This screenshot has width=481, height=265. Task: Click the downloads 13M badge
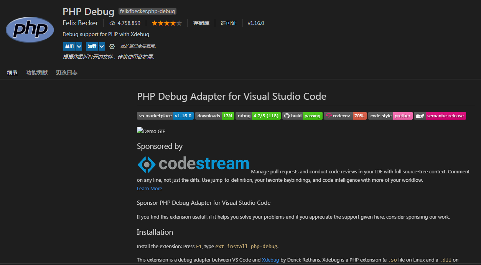click(215, 116)
